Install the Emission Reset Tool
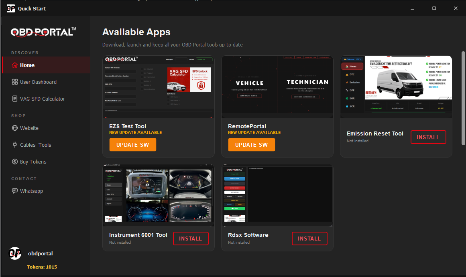This screenshot has height=277, width=466. (428, 137)
